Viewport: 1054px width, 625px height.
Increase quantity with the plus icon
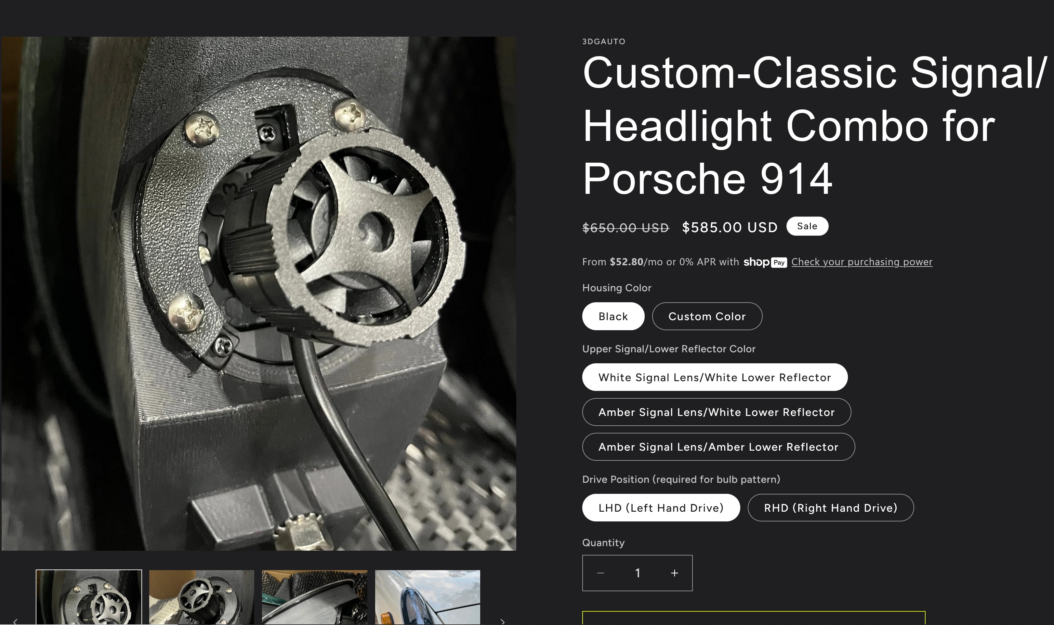point(674,573)
